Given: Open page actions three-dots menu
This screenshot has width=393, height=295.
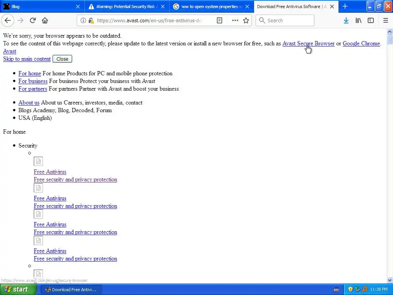Looking at the screenshot, I should click(235, 21).
